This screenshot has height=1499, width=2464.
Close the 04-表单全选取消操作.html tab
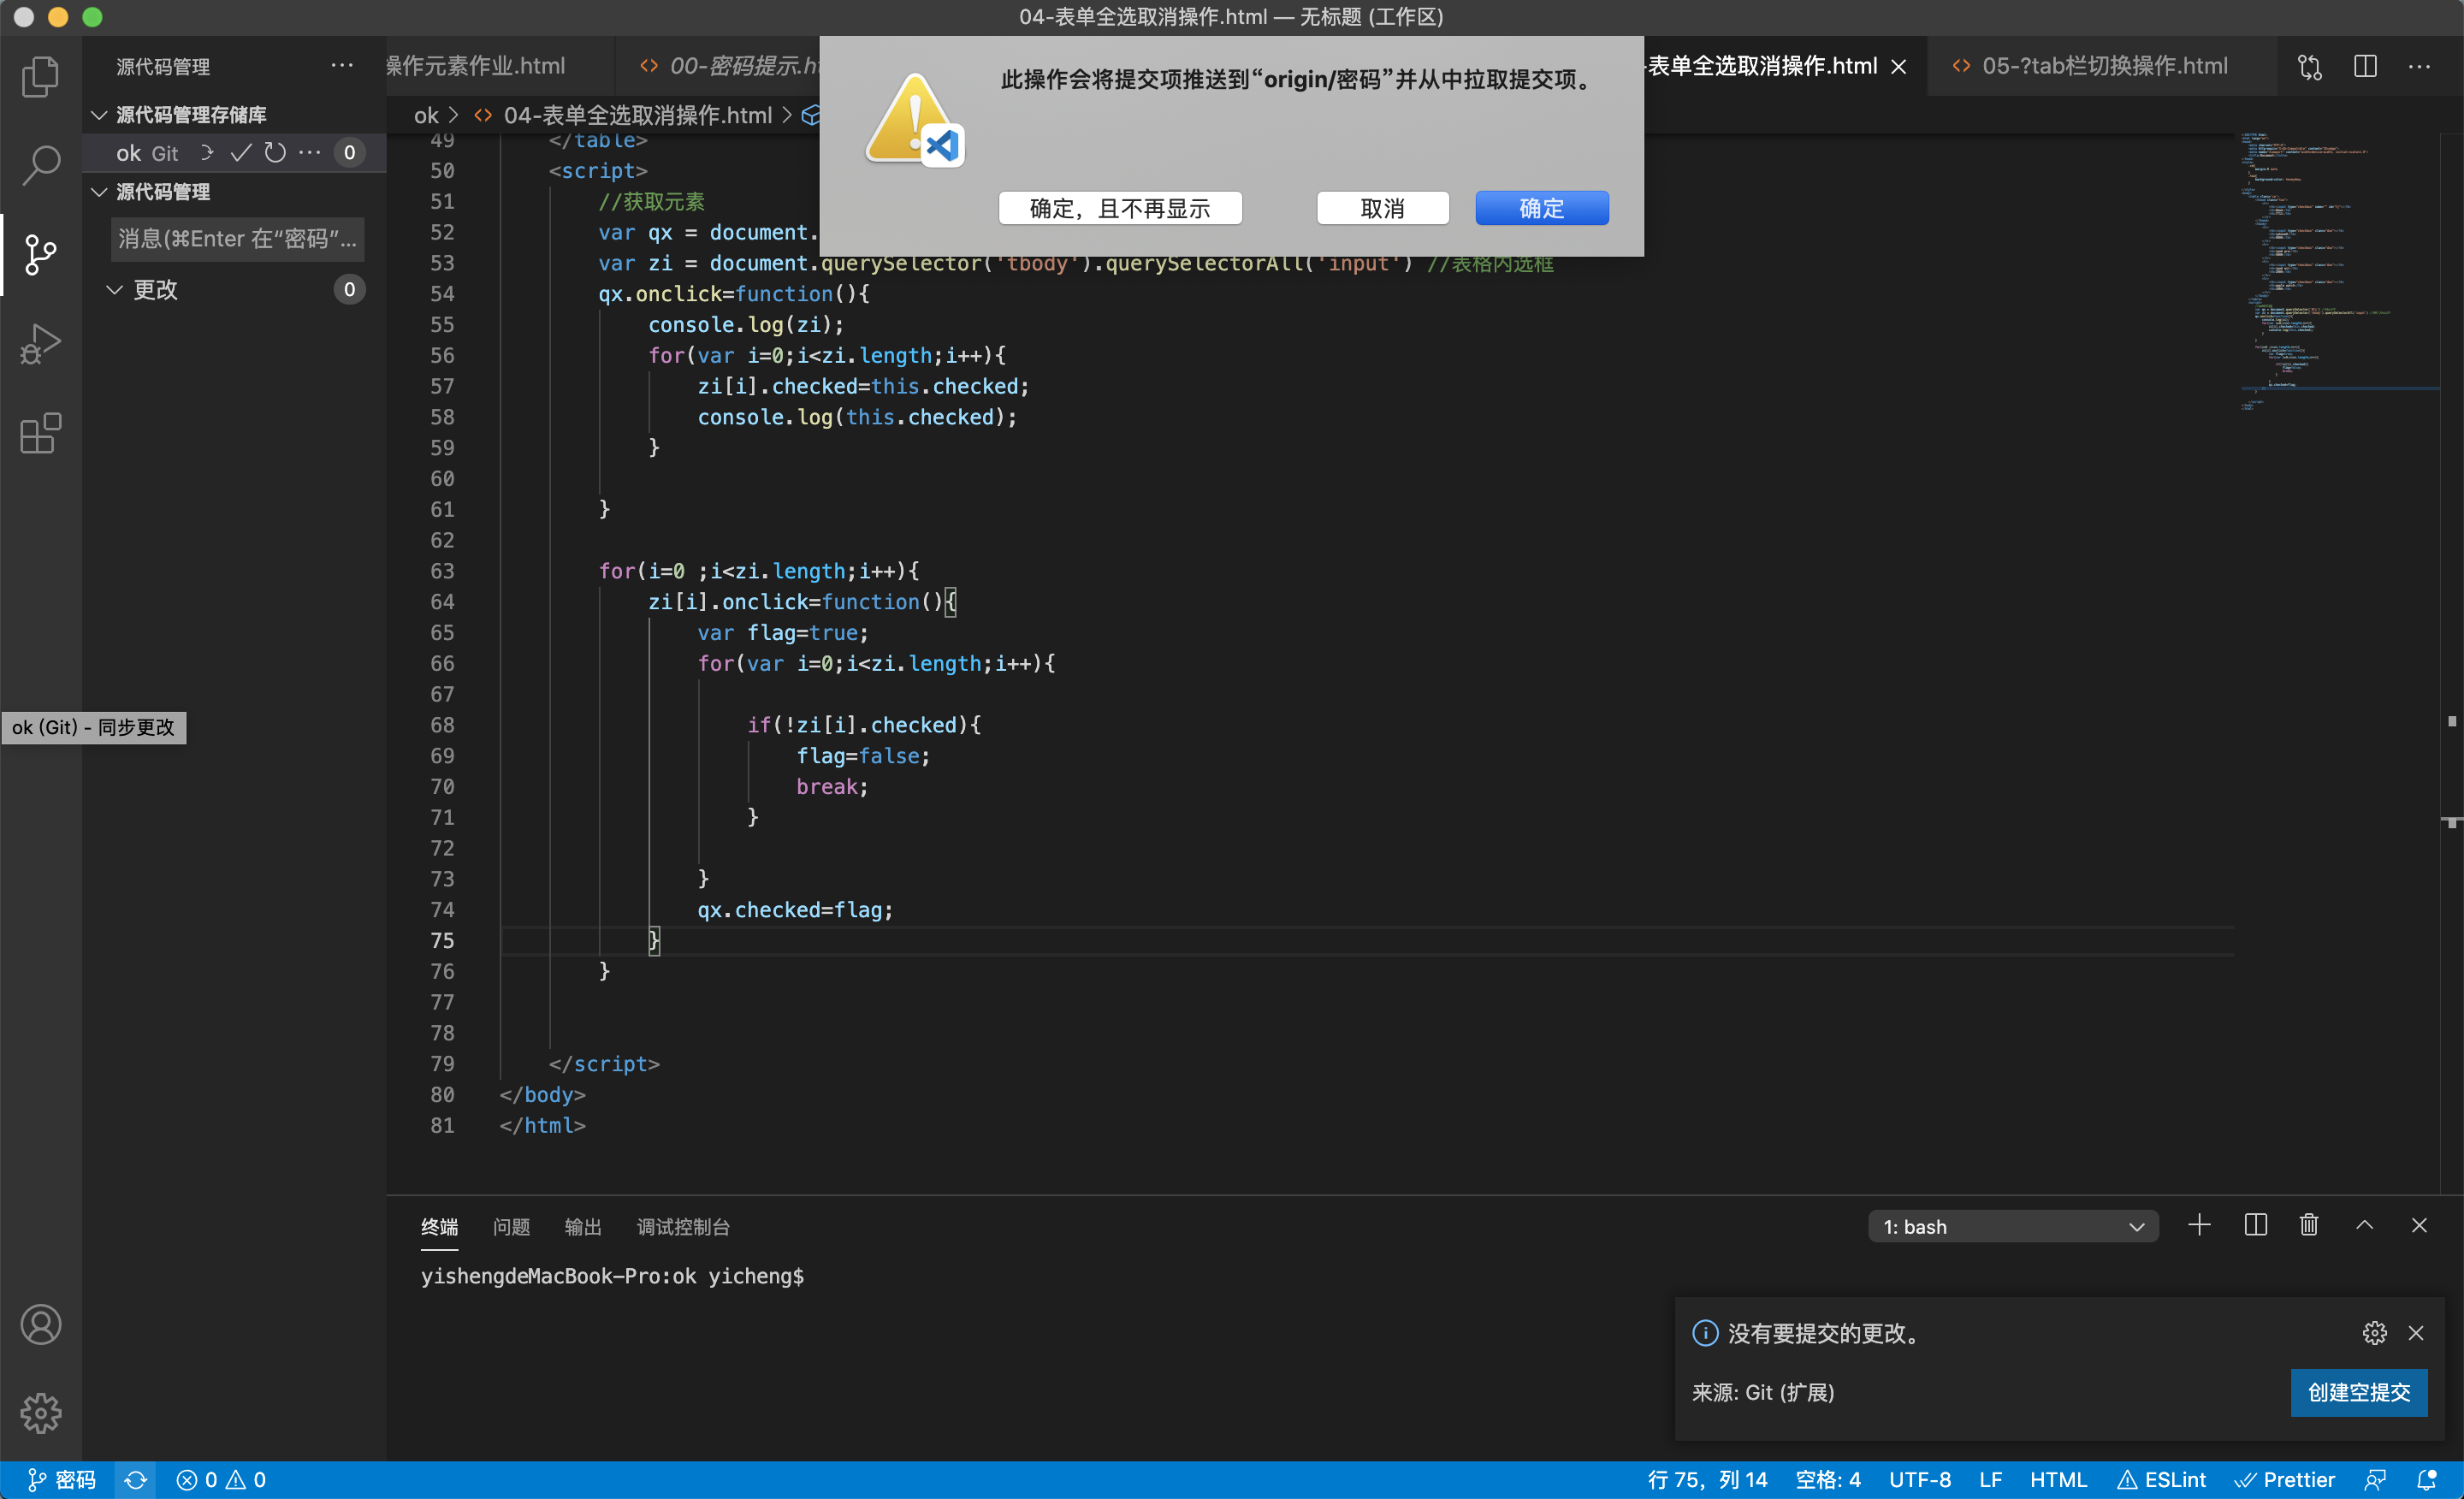(x=1899, y=66)
